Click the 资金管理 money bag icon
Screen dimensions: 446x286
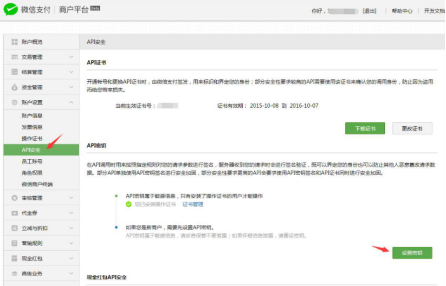coord(14,87)
